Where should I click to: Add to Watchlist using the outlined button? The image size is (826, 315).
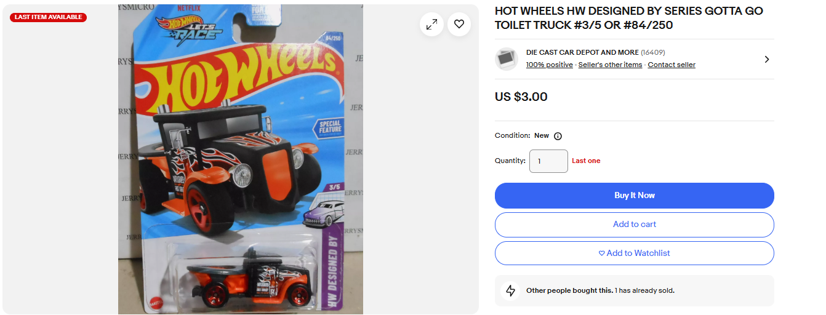click(635, 253)
